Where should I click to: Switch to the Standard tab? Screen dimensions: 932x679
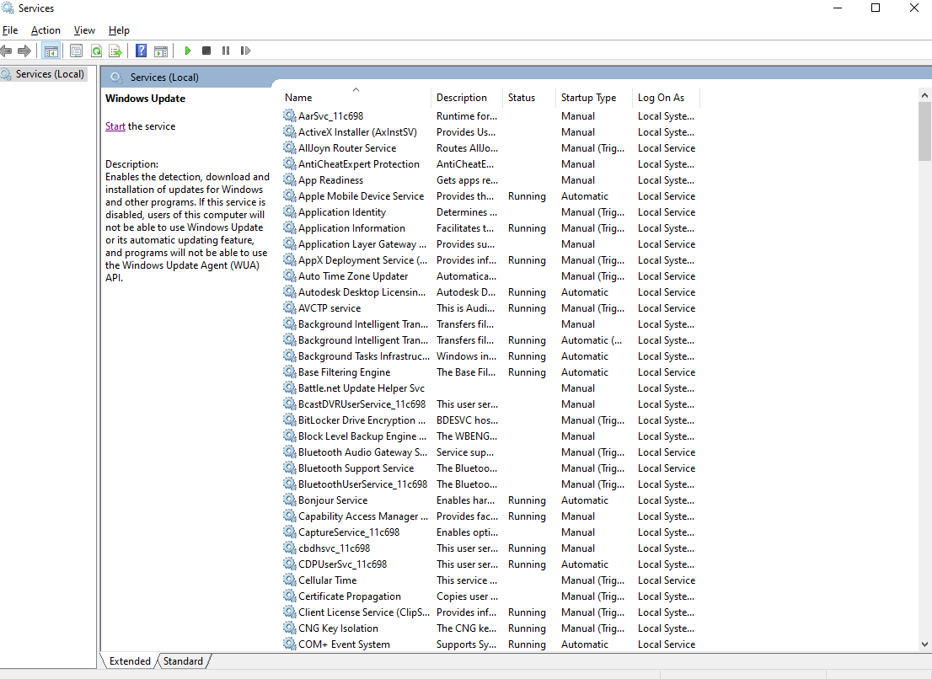[x=183, y=661]
